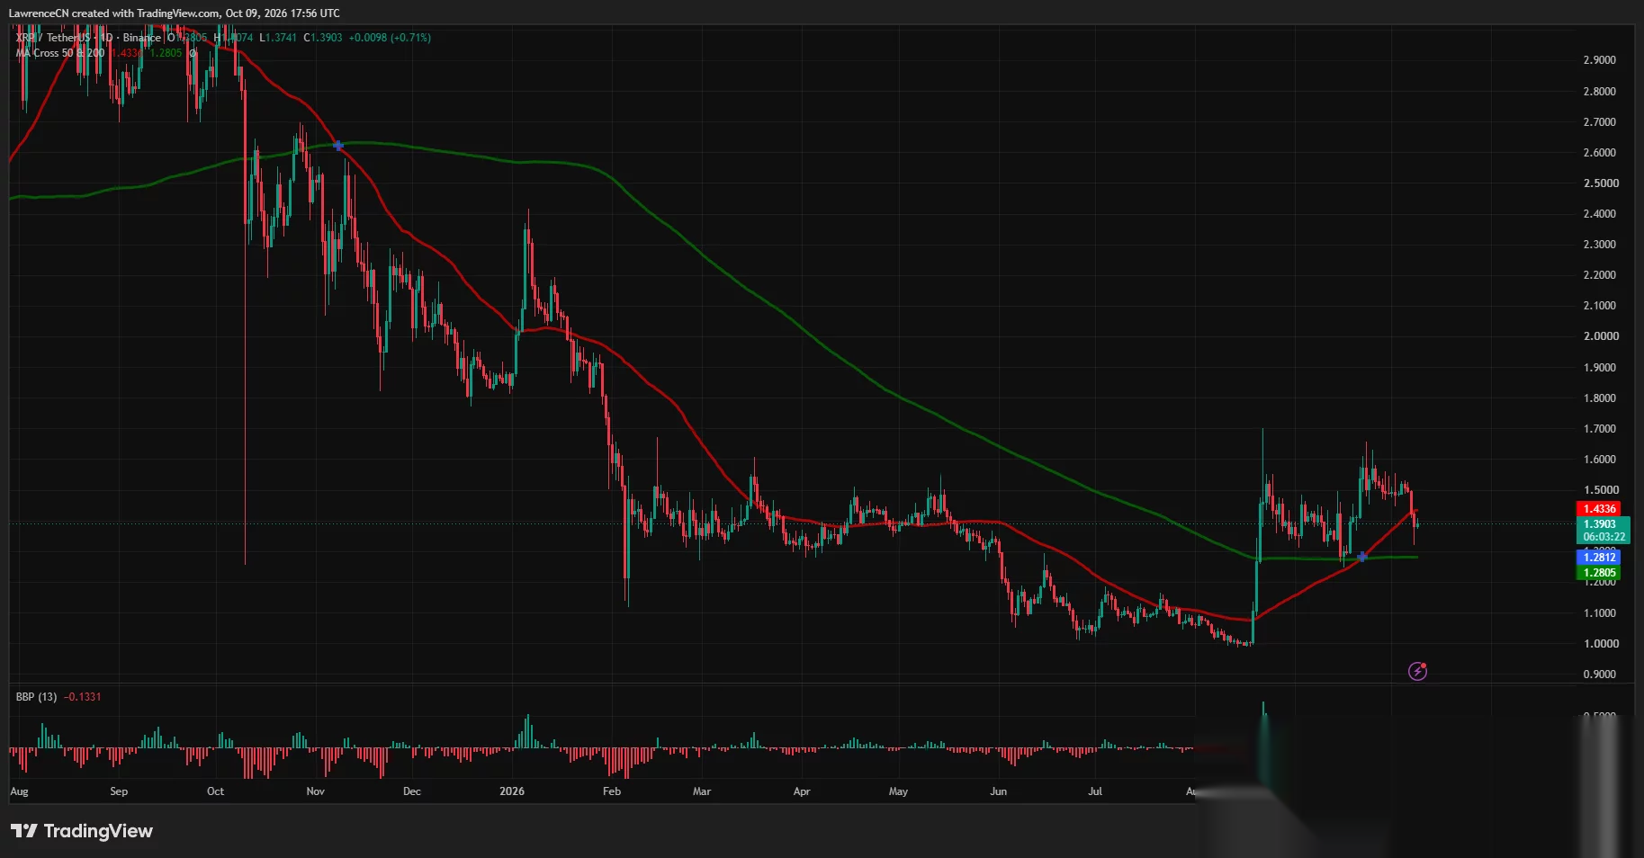Click the May label on time axis

(898, 791)
